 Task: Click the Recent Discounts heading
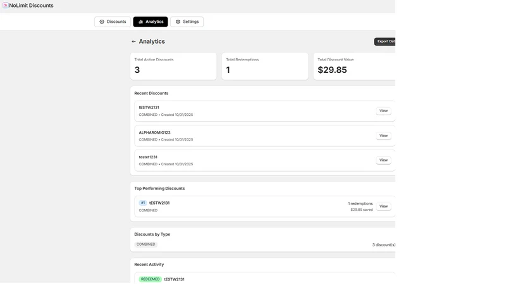click(151, 93)
